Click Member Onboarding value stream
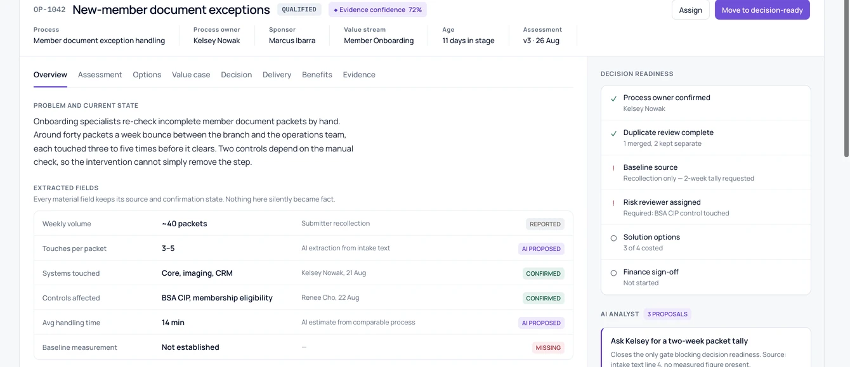This screenshot has width=850, height=367. tap(379, 41)
